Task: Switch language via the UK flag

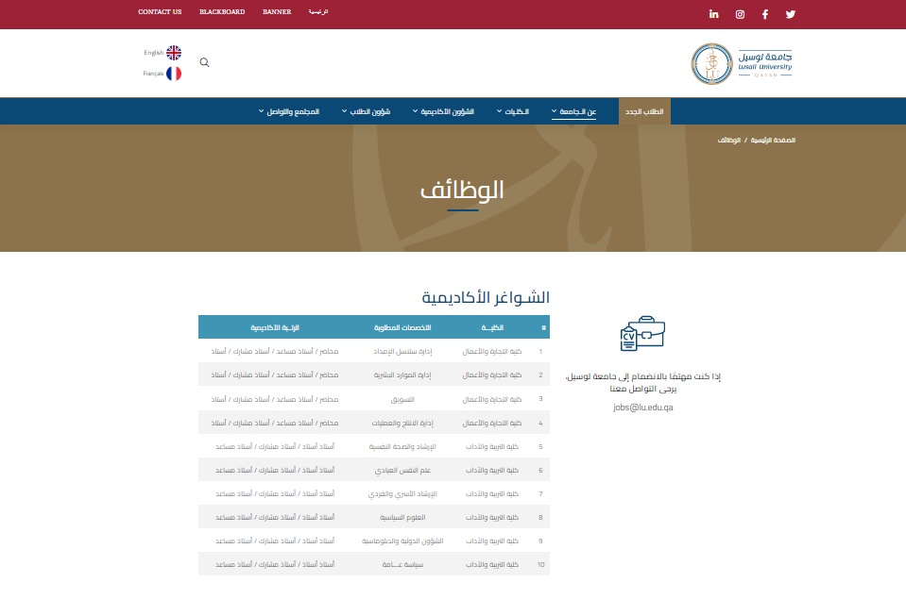Action: point(174,53)
